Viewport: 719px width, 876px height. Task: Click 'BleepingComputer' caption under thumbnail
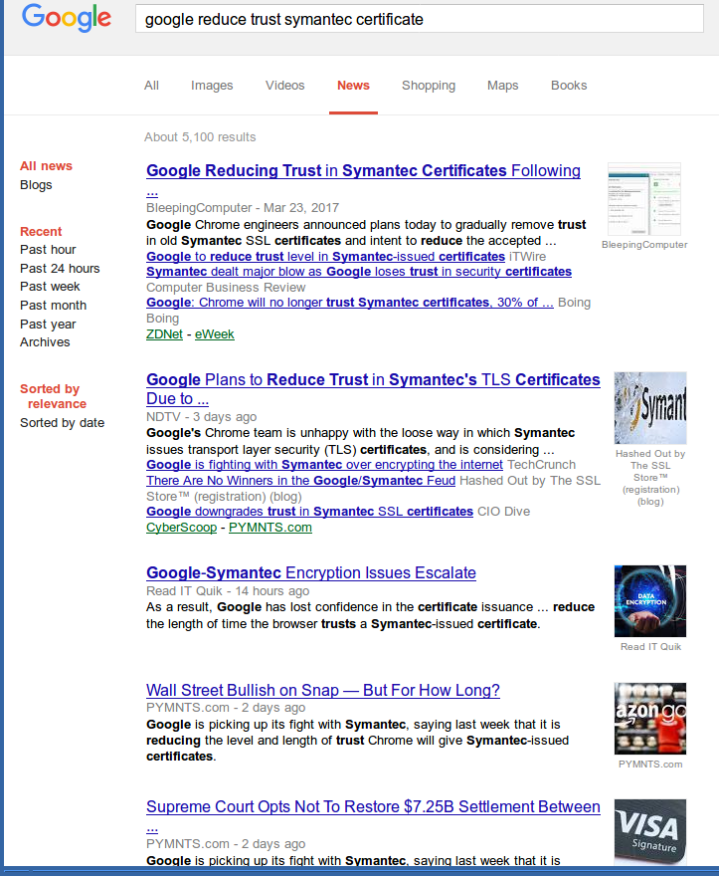point(644,245)
